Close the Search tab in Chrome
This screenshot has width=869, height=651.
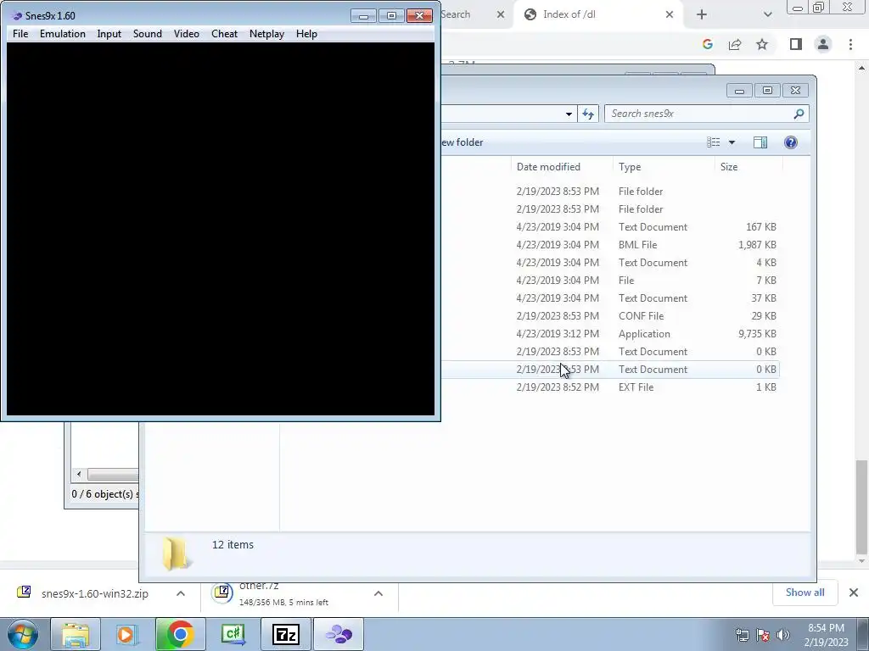pos(501,14)
